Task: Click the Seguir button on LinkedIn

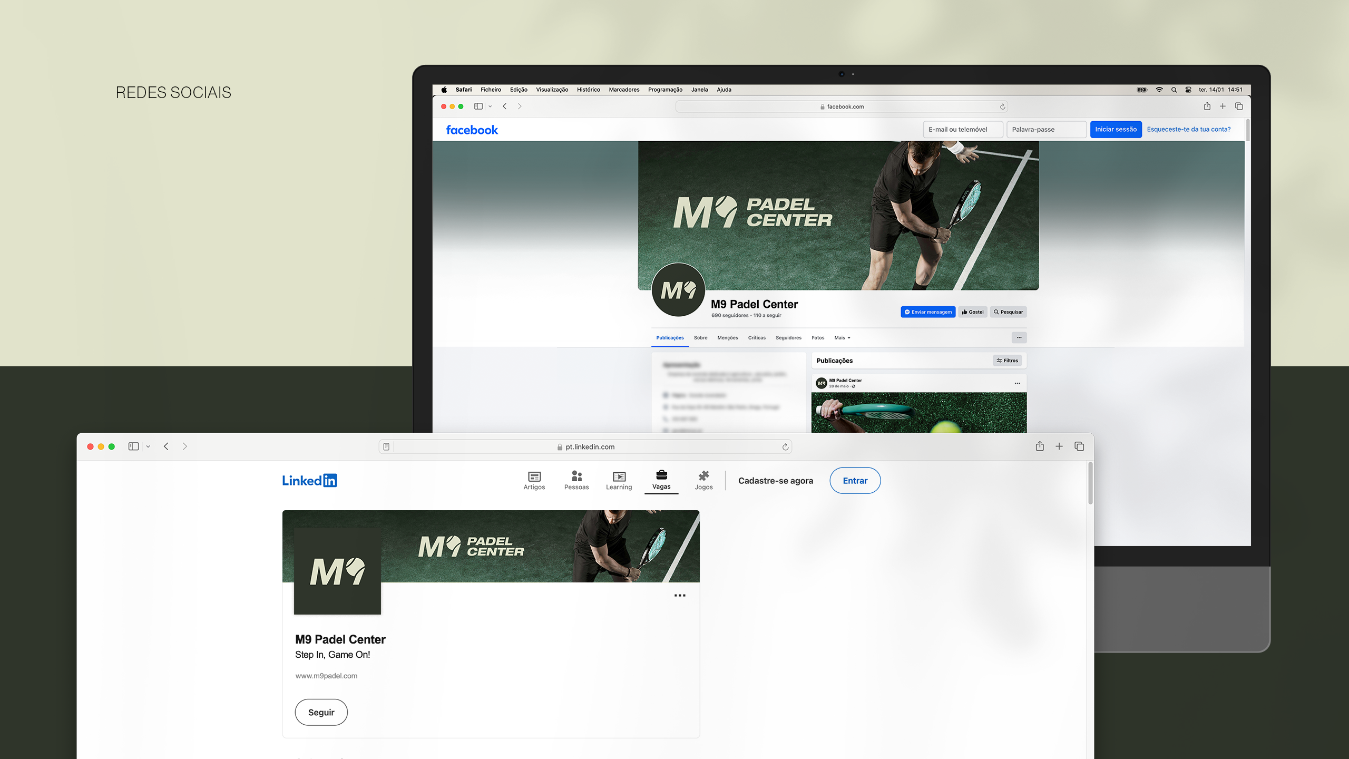Action: [321, 712]
